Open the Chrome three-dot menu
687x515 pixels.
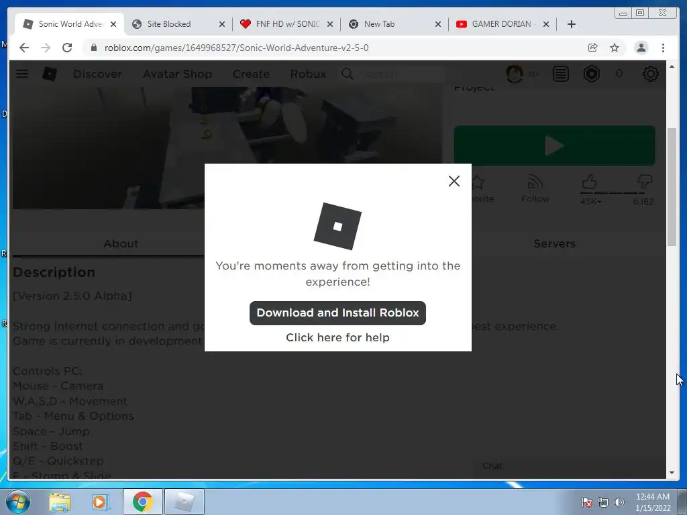pos(663,48)
